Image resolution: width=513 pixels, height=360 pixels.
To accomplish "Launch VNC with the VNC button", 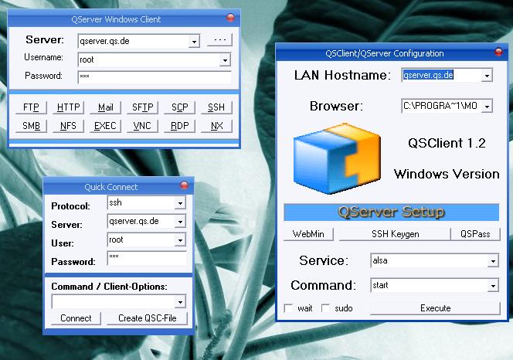I will click(143, 126).
